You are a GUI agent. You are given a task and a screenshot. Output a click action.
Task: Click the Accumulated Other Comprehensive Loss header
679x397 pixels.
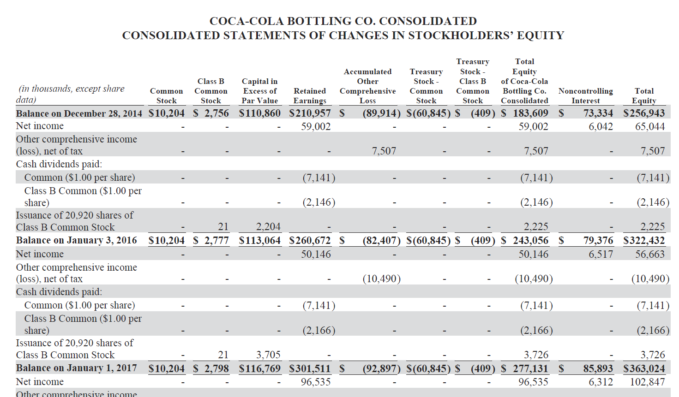pyautogui.click(x=367, y=86)
